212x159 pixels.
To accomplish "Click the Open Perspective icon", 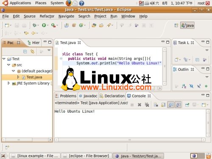I will point(176,25).
